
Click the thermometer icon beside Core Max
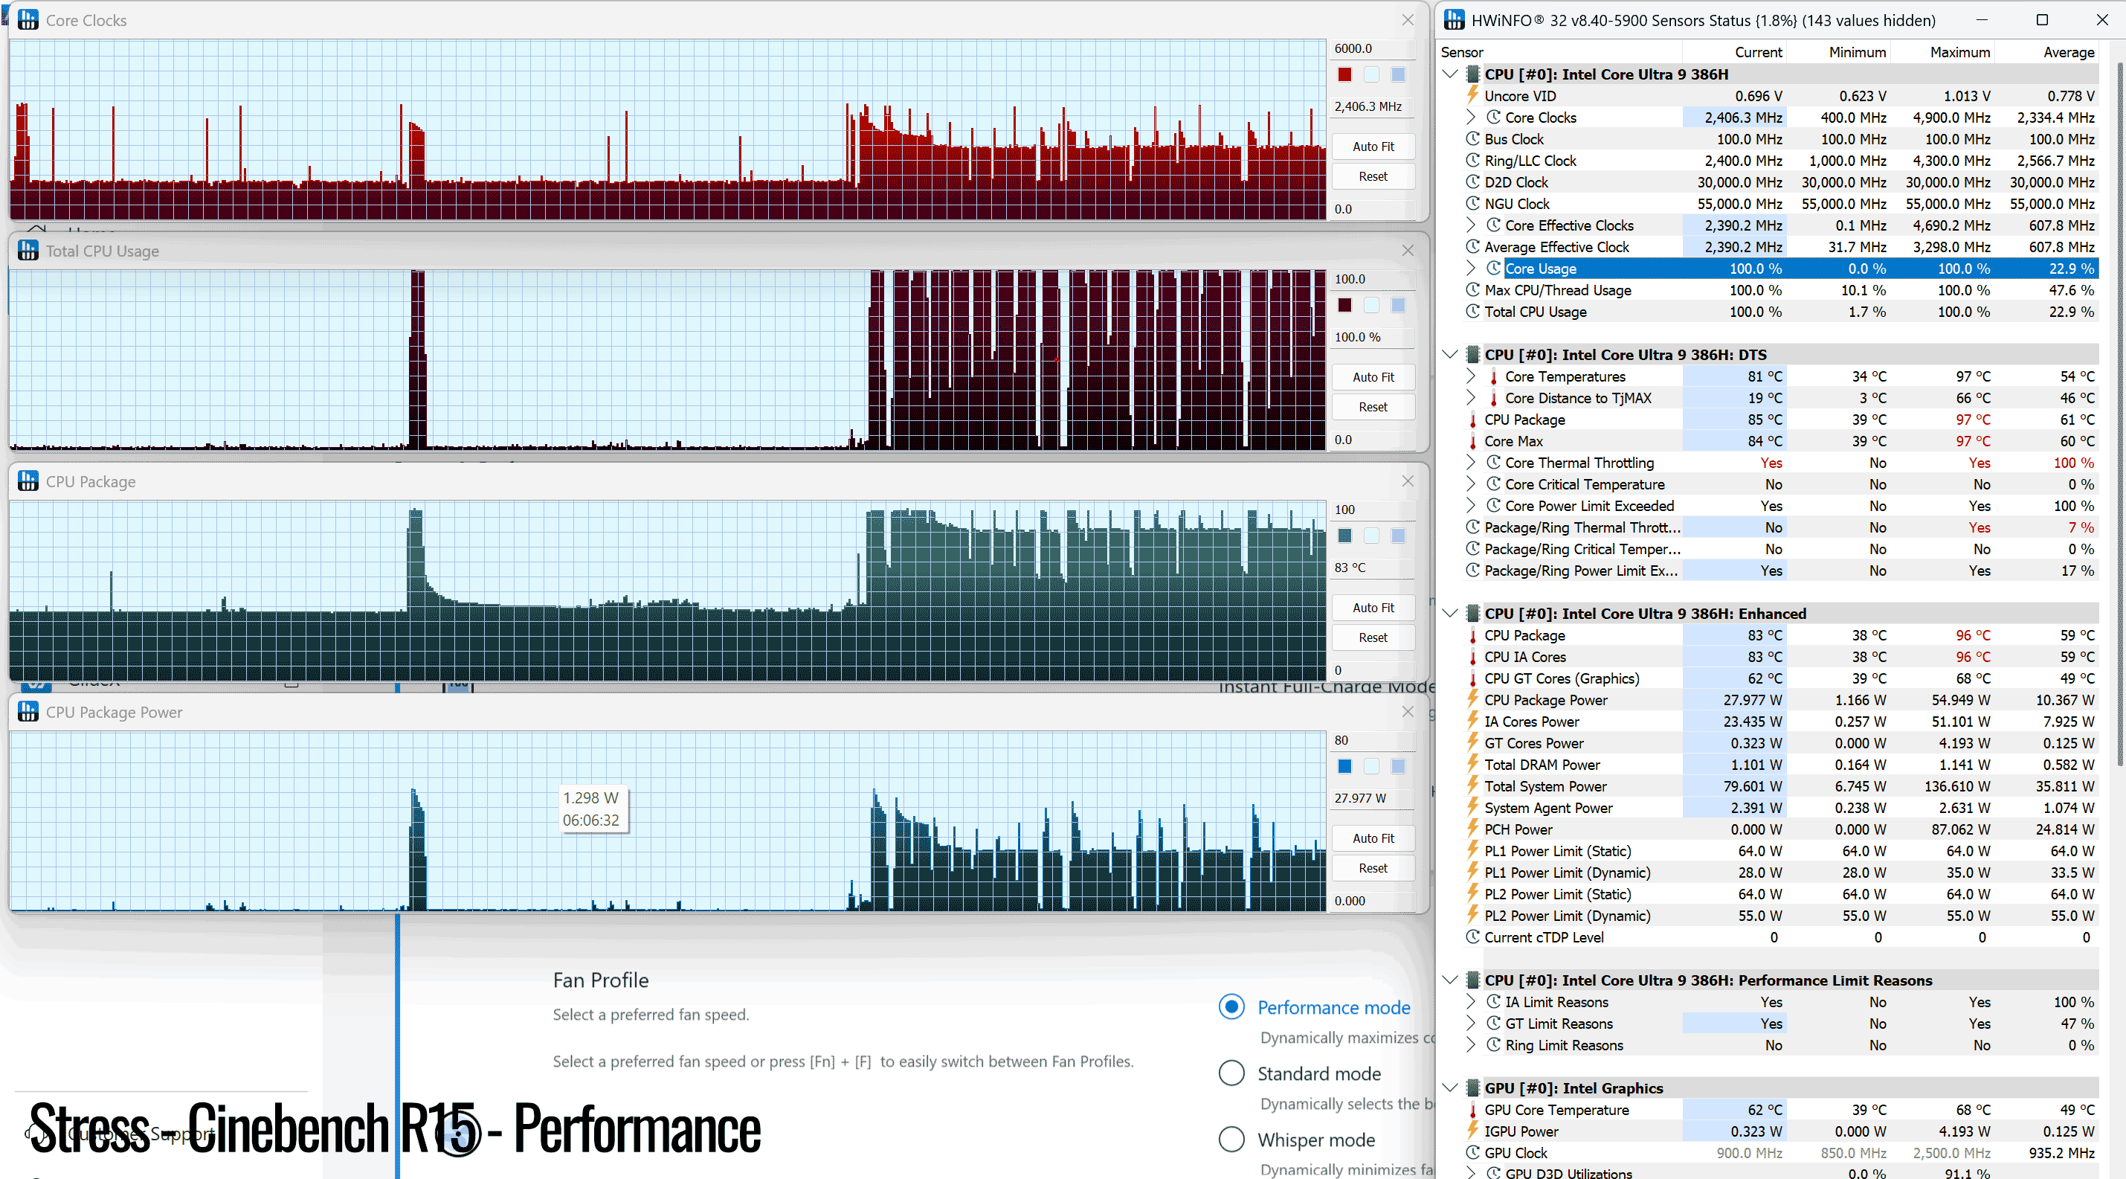[x=1472, y=441]
